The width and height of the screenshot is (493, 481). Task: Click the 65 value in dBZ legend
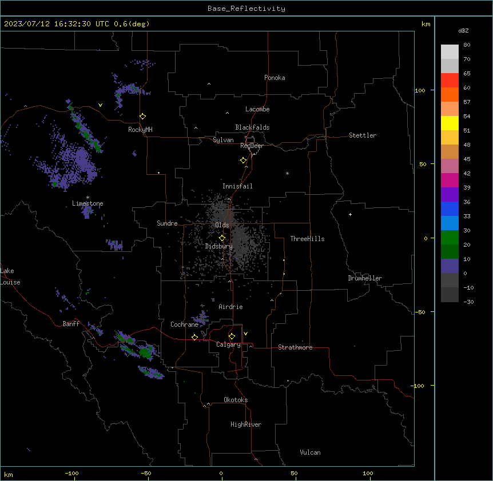click(x=467, y=73)
